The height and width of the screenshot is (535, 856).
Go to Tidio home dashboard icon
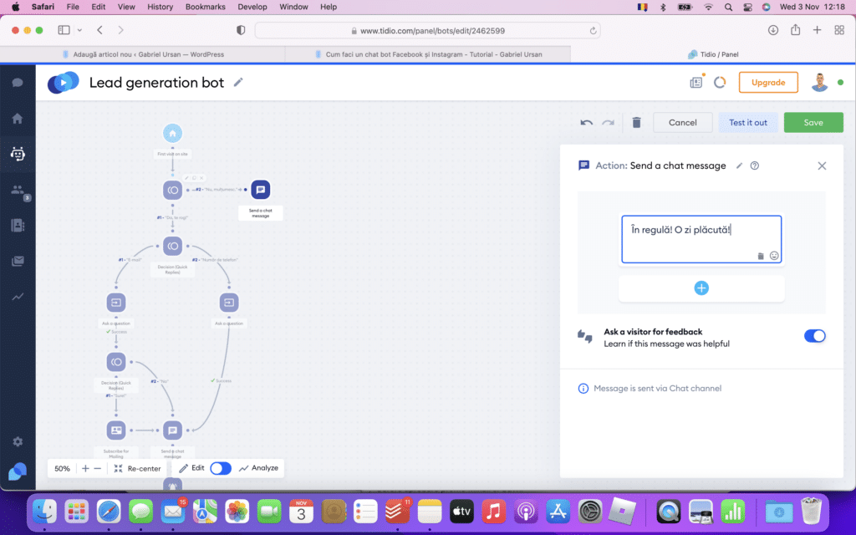coord(18,119)
